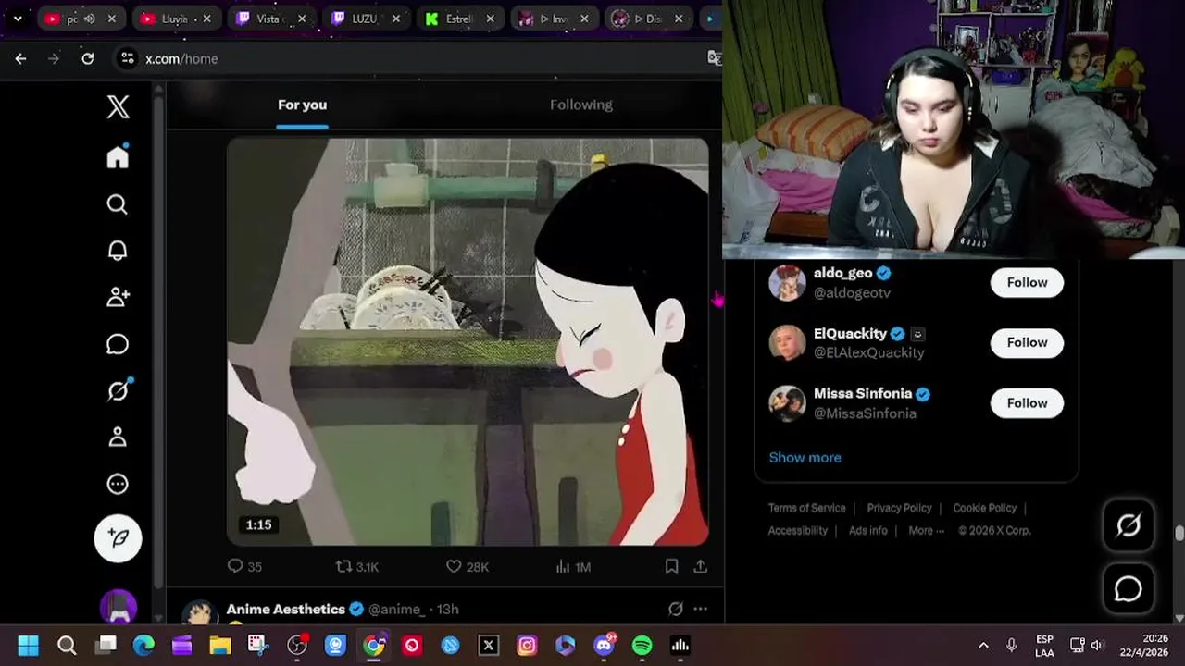Screen dimensions: 1185x666
Task: Open account avatar at sidebar bottom
Action: (118, 607)
